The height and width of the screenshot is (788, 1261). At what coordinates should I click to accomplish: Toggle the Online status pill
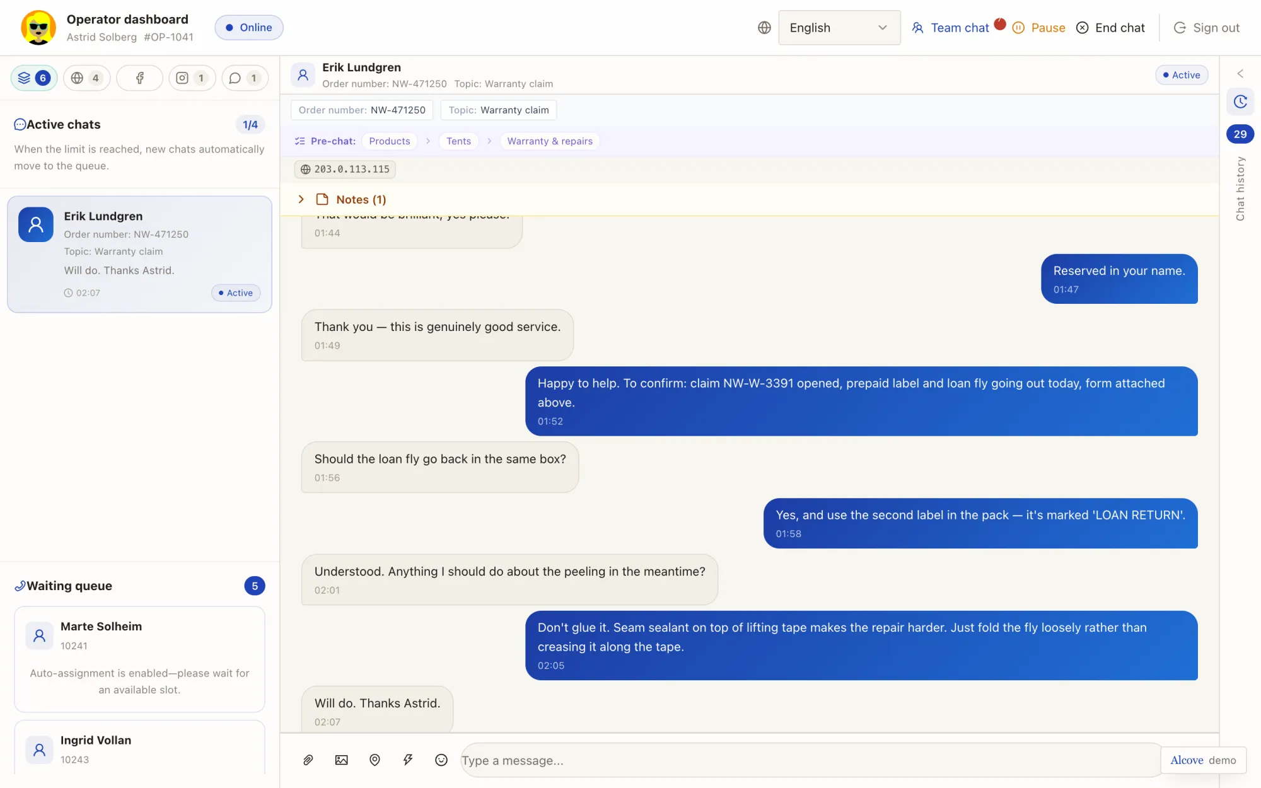click(249, 28)
